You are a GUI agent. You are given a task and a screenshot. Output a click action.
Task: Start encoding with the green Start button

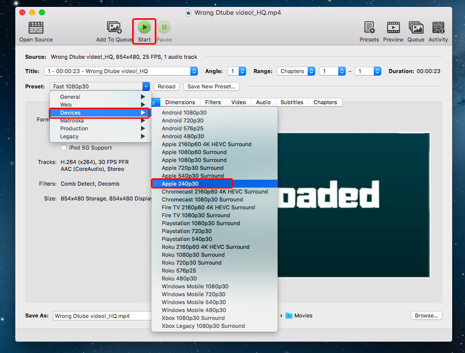144,27
